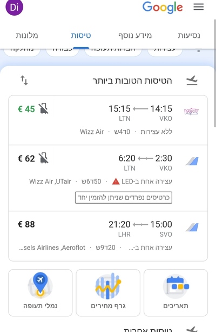Click the page scrollbar on the right edge
Screen dimensions: 216x332
pos(215,73)
